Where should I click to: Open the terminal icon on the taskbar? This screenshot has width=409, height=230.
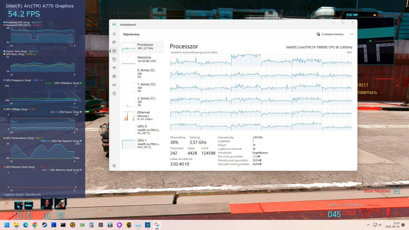(63, 225)
